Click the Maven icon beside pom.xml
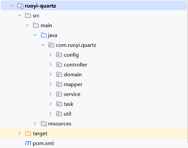This screenshot has width=188, height=148. (x=28, y=143)
